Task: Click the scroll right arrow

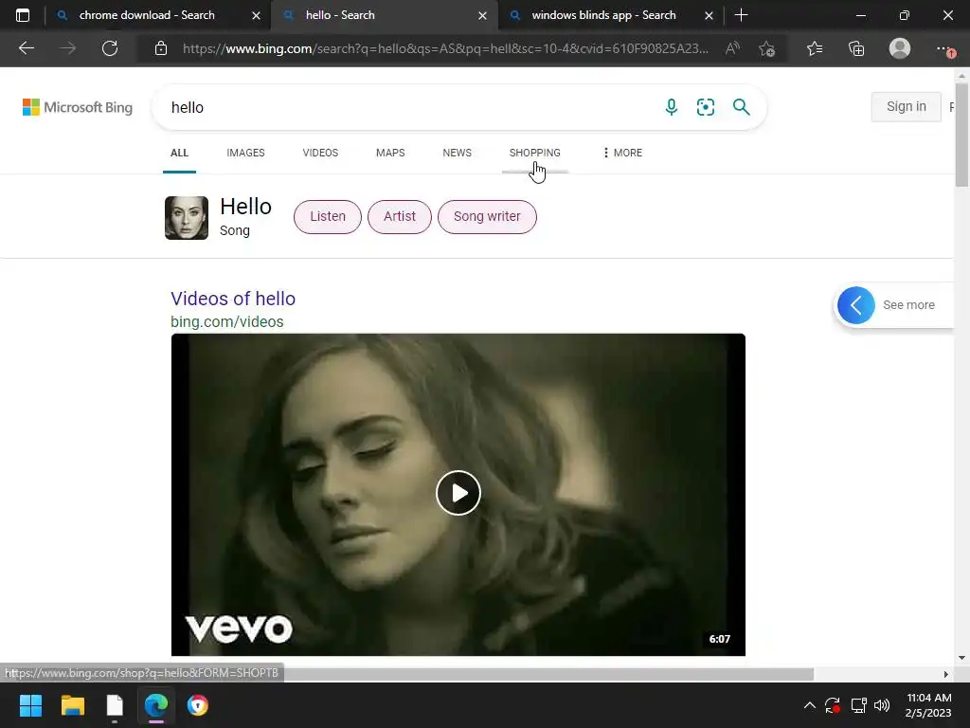Action: (946, 674)
